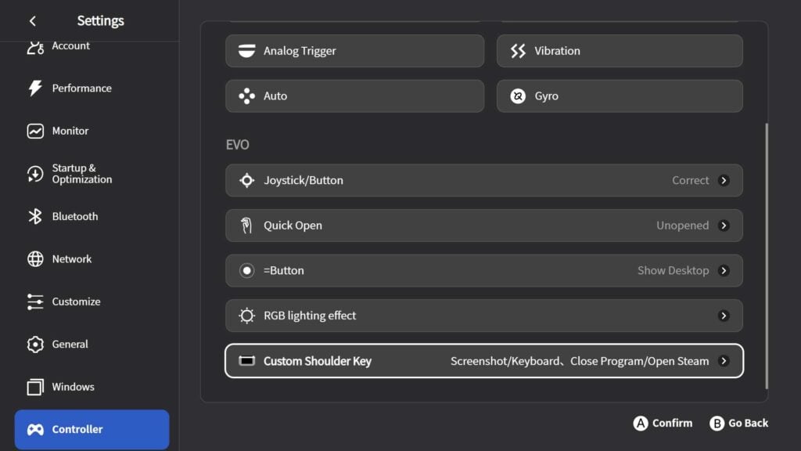Viewport: 801px width, 451px height.
Task: Click the RGB lighting effect bulb icon
Action: point(246,316)
